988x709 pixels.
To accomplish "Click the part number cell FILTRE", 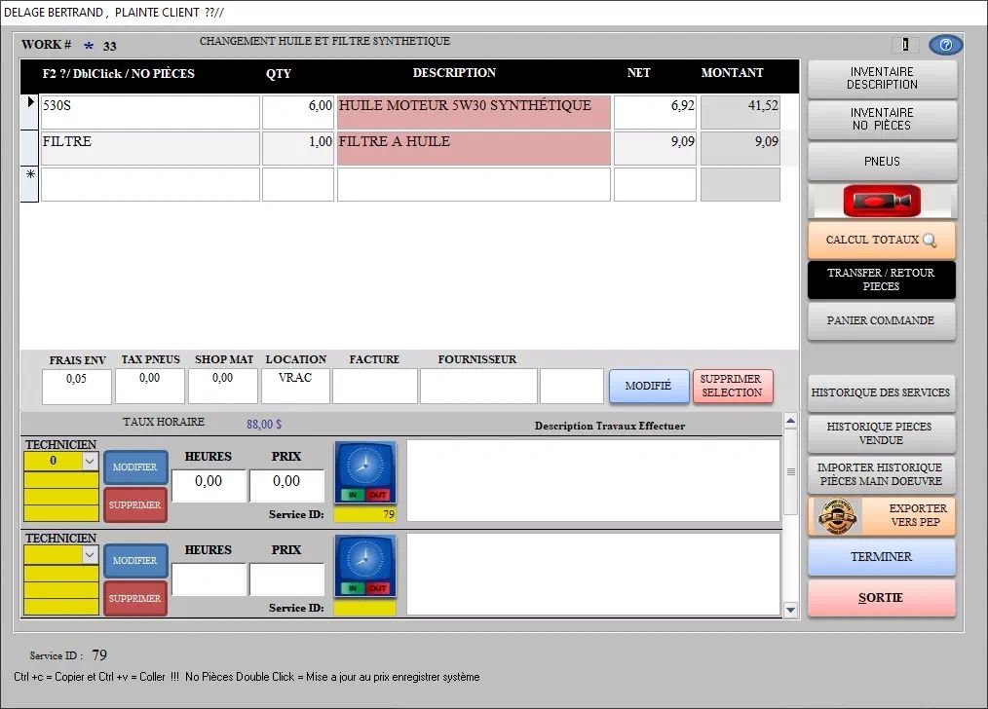I will point(150,148).
